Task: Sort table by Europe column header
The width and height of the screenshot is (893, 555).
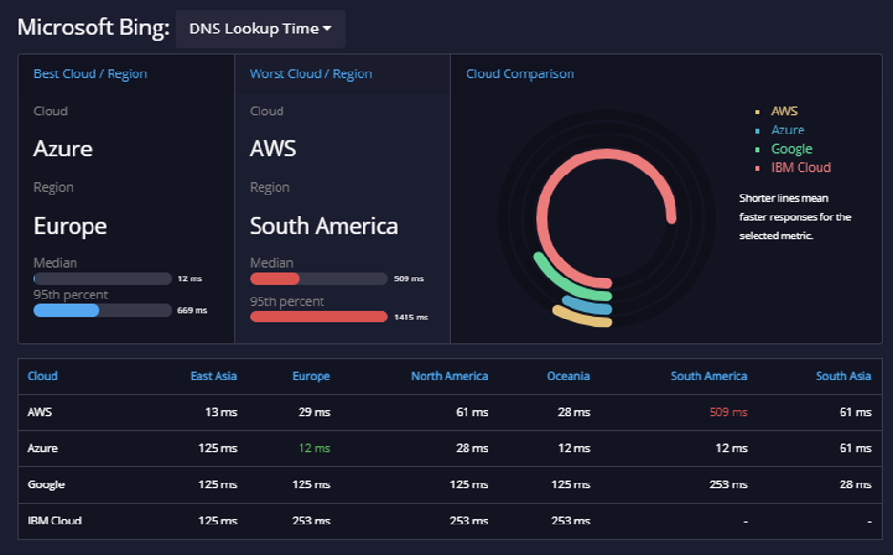Action: (311, 376)
